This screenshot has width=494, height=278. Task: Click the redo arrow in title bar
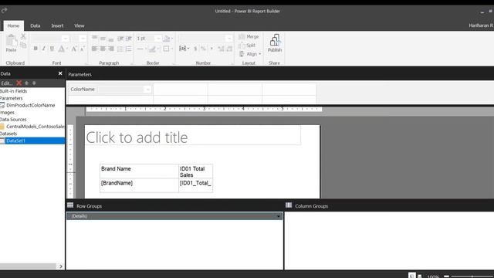pos(4,10)
